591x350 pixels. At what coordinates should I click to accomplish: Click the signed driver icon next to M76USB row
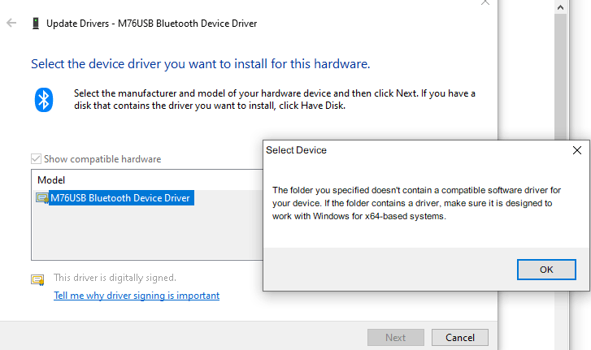pyautogui.click(x=41, y=198)
